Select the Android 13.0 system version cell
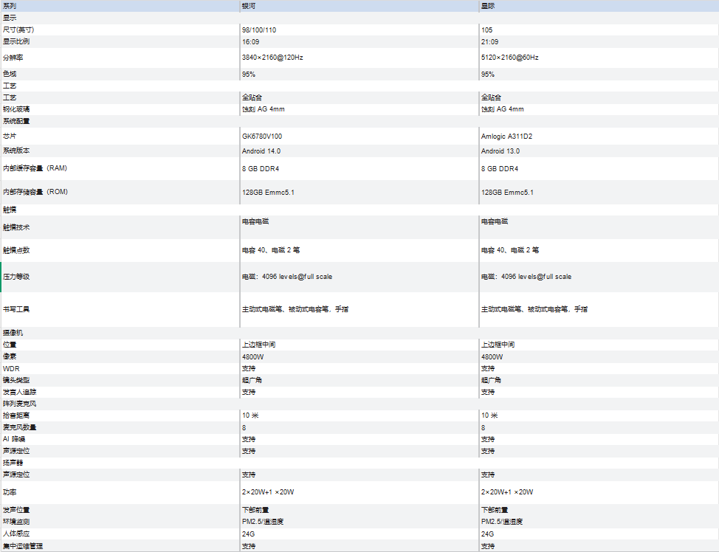 [599, 151]
